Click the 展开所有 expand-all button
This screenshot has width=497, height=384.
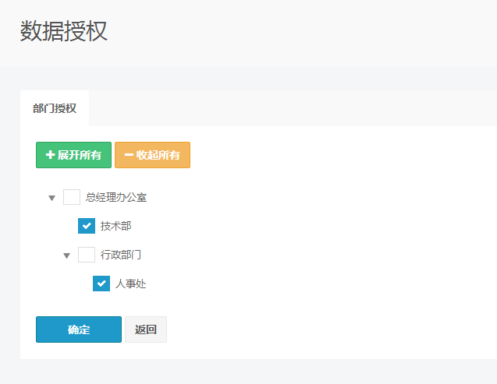click(73, 155)
